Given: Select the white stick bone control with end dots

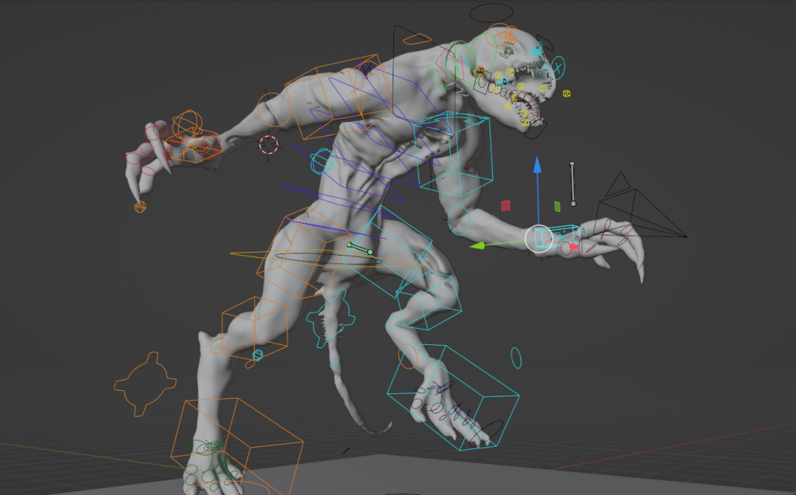Looking at the screenshot, I should click(x=573, y=184).
